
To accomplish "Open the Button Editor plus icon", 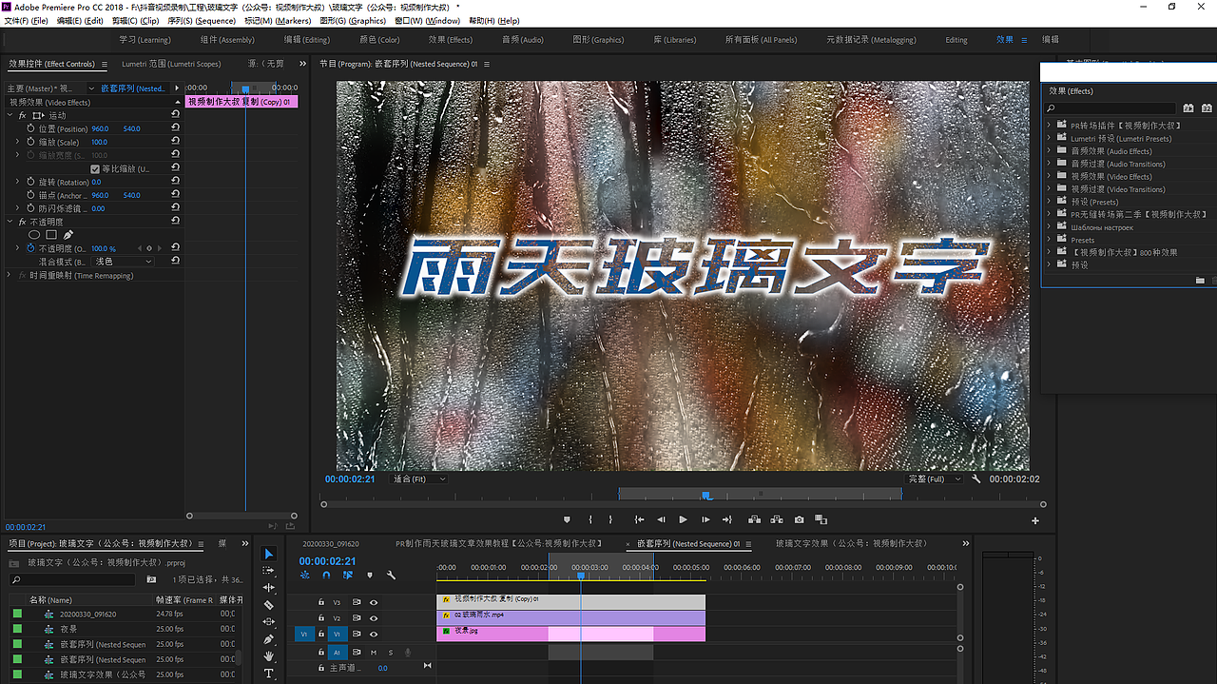I will [x=1035, y=520].
